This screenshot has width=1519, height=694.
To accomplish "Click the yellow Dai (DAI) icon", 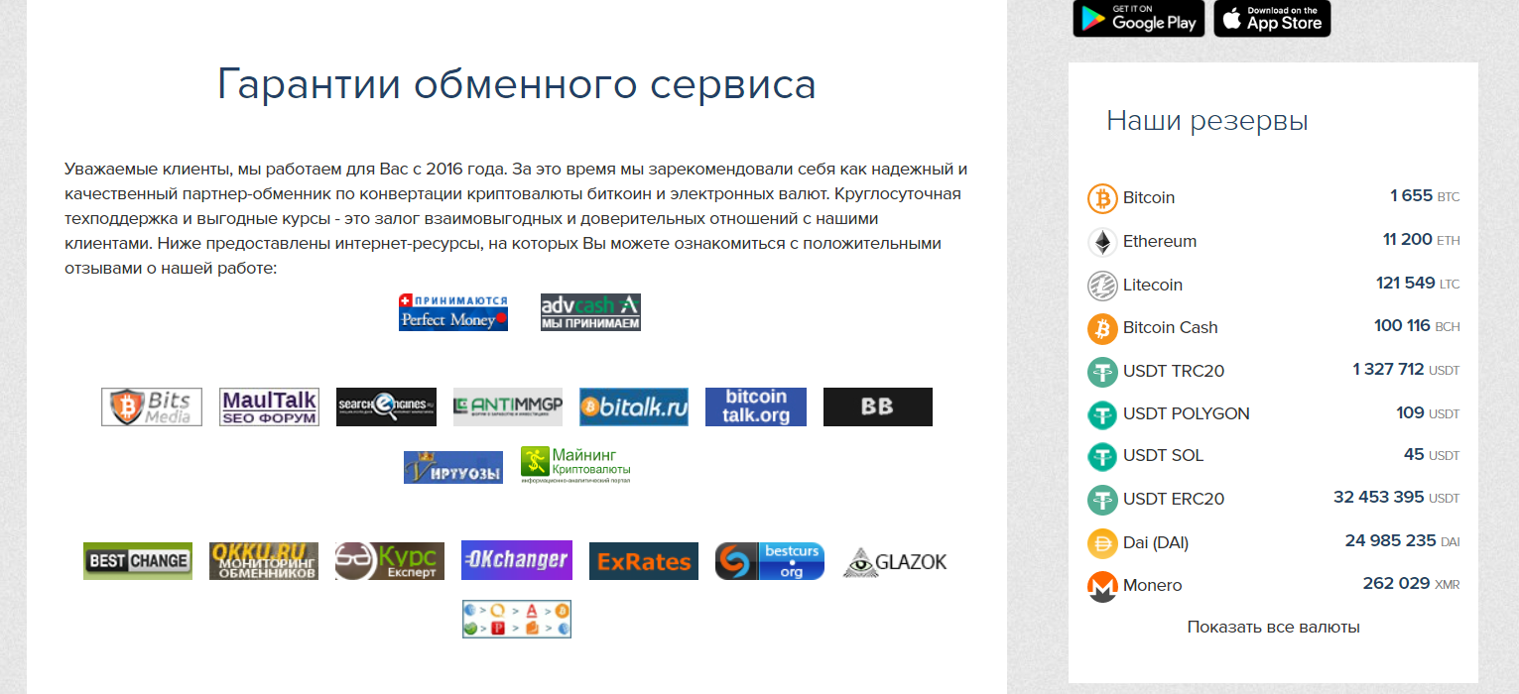I will 1102,543.
